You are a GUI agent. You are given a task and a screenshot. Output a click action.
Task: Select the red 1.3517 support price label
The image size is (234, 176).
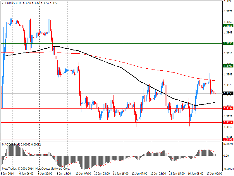pyautogui.click(x=228, y=122)
